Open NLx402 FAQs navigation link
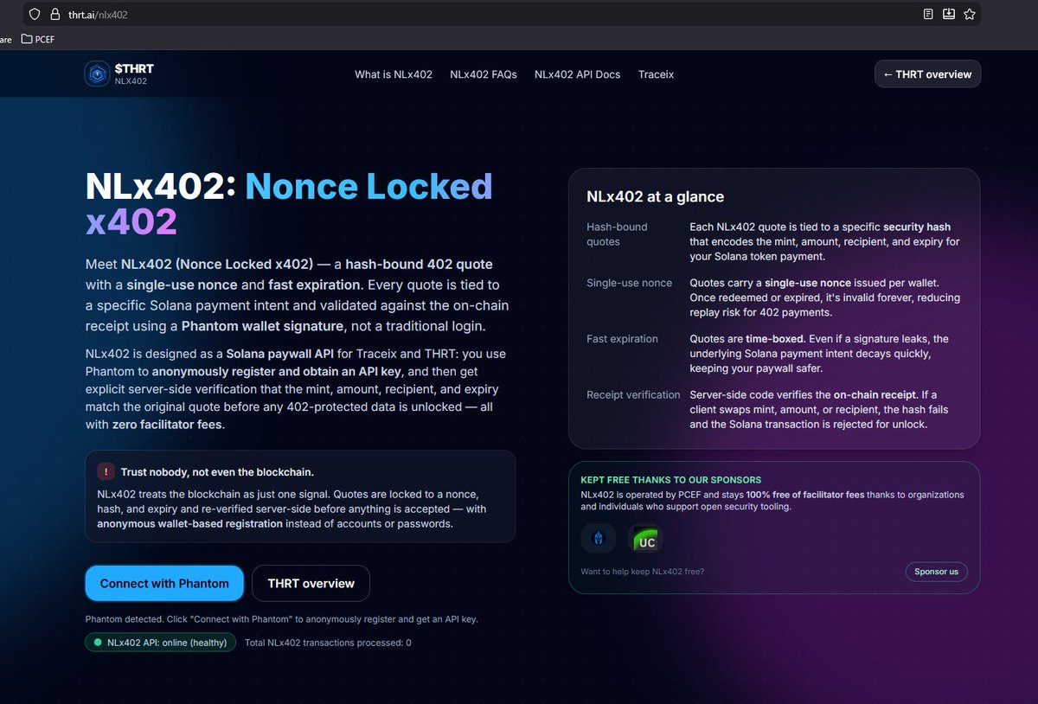The height and width of the screenshot is (704, 1038). [x=484, y=74]
